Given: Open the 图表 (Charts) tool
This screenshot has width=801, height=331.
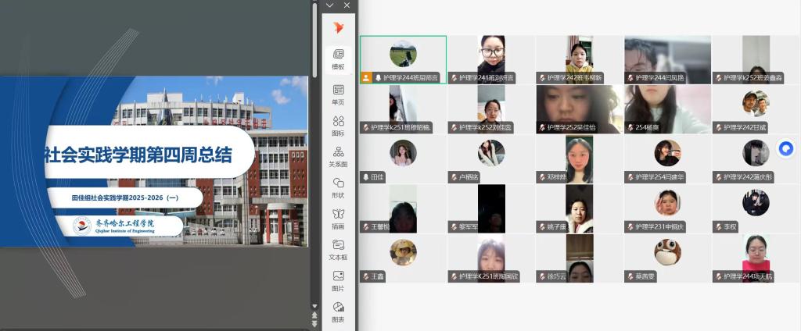Looking at the screenshot, I should pos(338,311).
